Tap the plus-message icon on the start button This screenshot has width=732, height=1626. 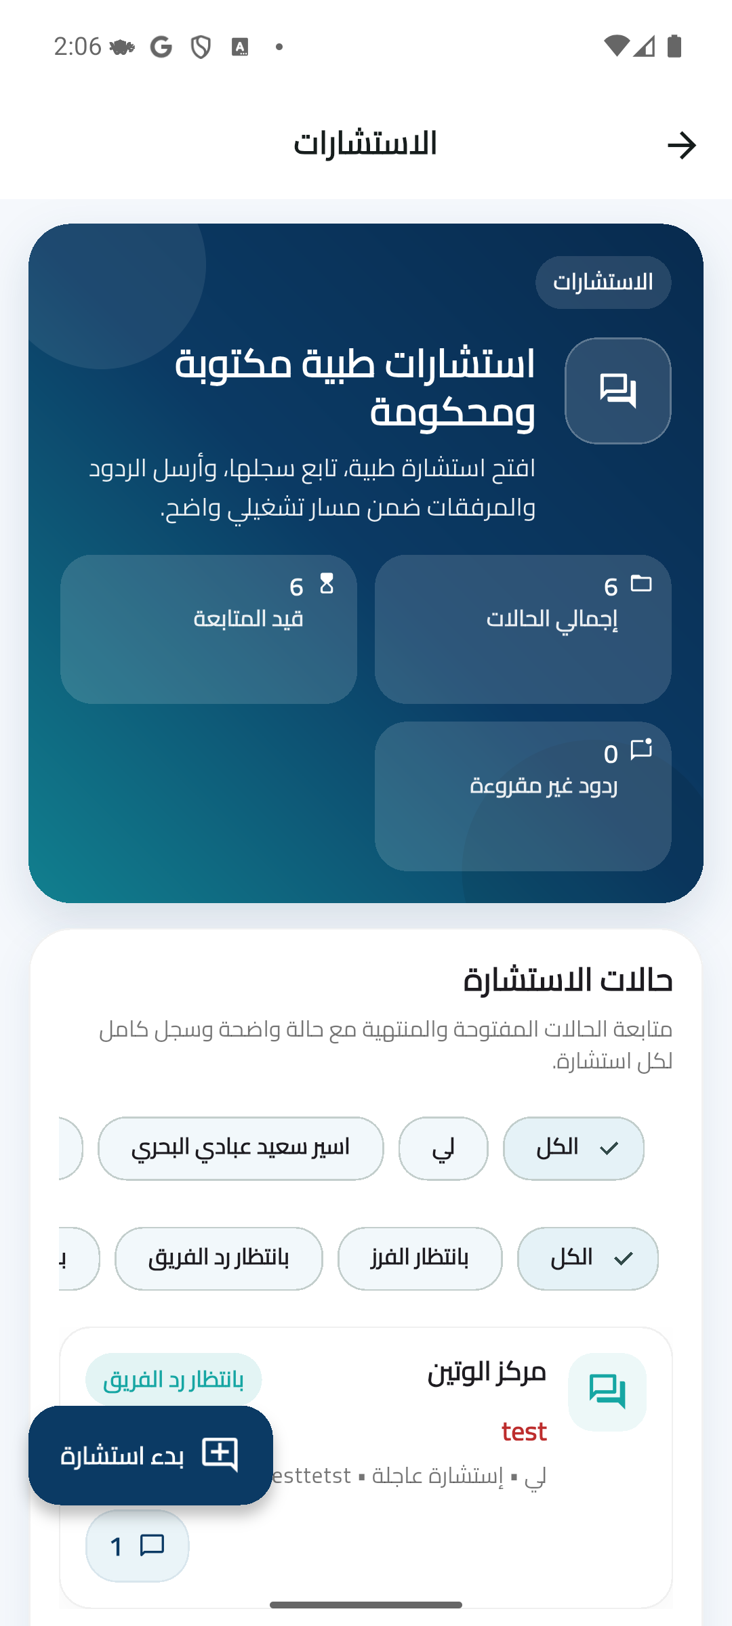coord(220,1455)
